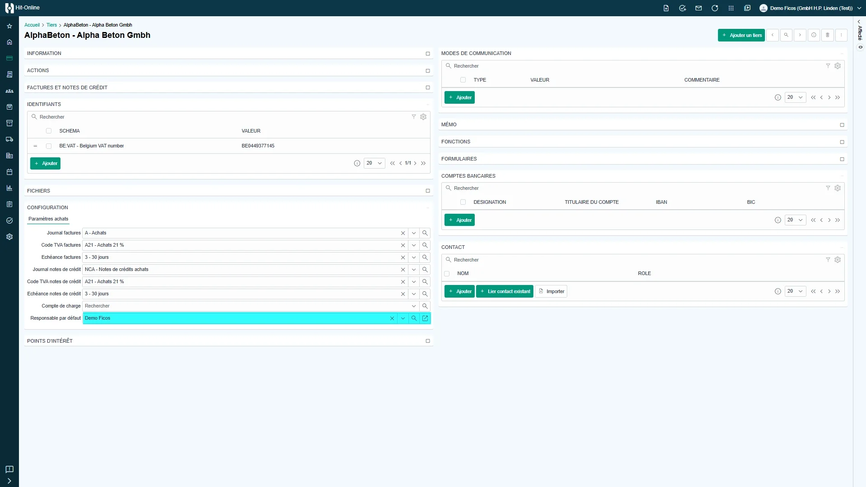The image size is (866, 487).
Task: Expand the left sidebar with bottom chevron
Action: point(9,481)
